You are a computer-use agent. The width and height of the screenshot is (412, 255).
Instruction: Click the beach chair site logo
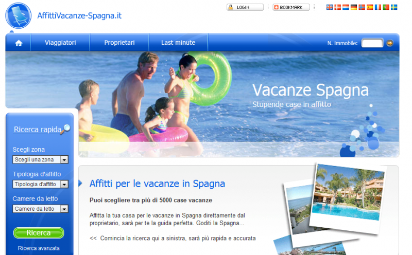point(19,16)
